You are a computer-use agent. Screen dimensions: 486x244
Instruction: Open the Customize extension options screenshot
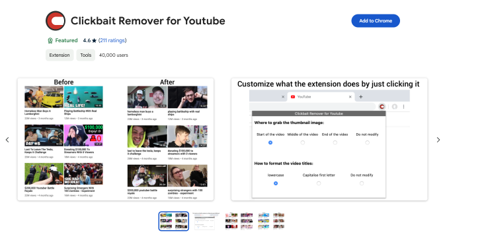(x=329, y=139)
